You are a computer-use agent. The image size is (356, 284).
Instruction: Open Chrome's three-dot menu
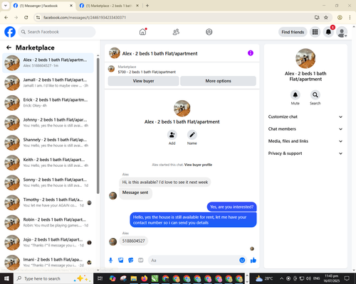click(350, 17)
